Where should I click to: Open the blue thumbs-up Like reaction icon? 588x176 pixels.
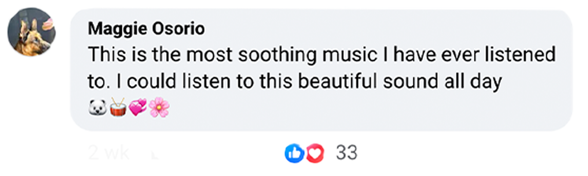[x=294, y=153]
